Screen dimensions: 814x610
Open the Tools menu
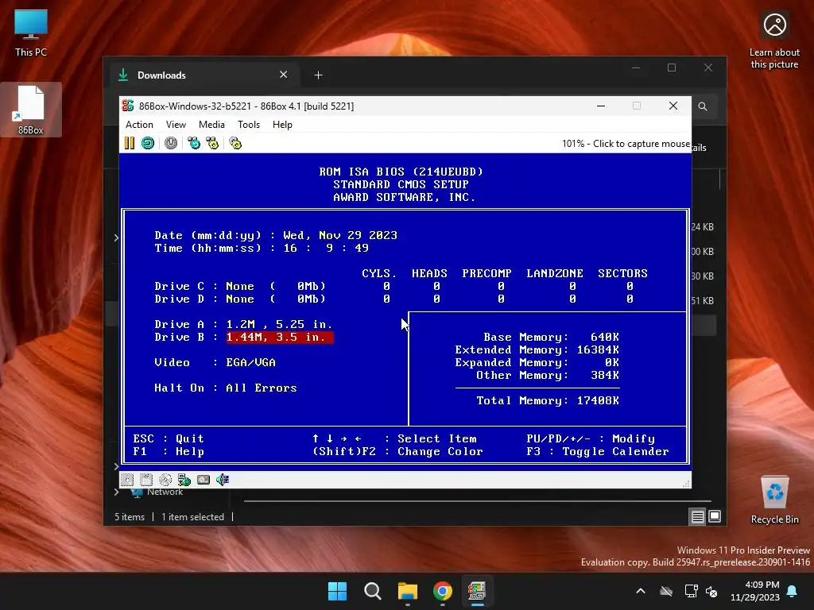pyautogui.click(x=249, y=125)
